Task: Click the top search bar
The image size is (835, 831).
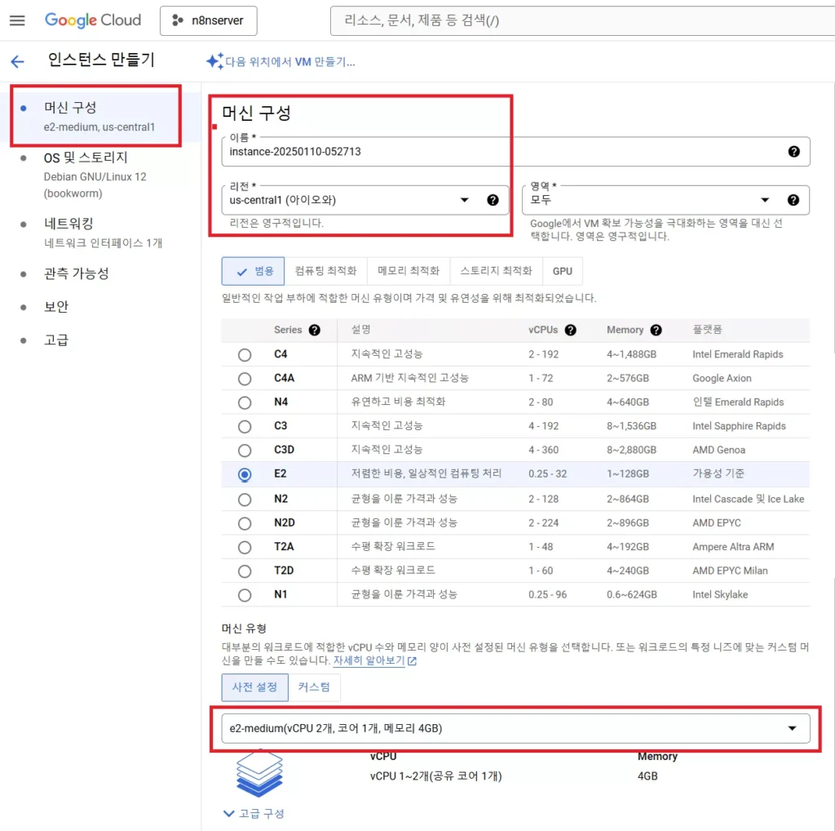Action: pyautogui.click(x=582, y=20)
